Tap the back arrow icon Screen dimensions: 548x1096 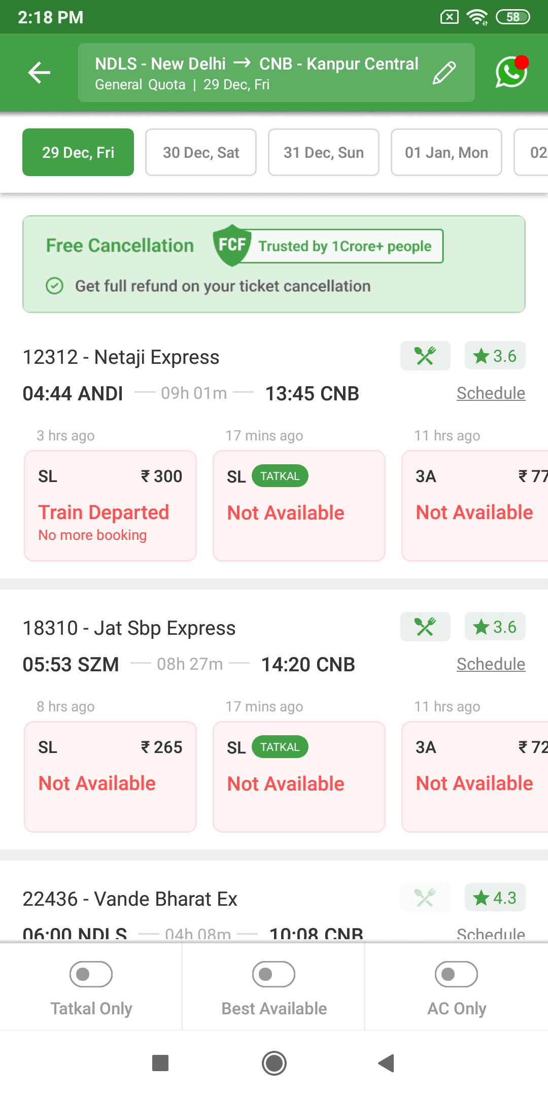39,73
